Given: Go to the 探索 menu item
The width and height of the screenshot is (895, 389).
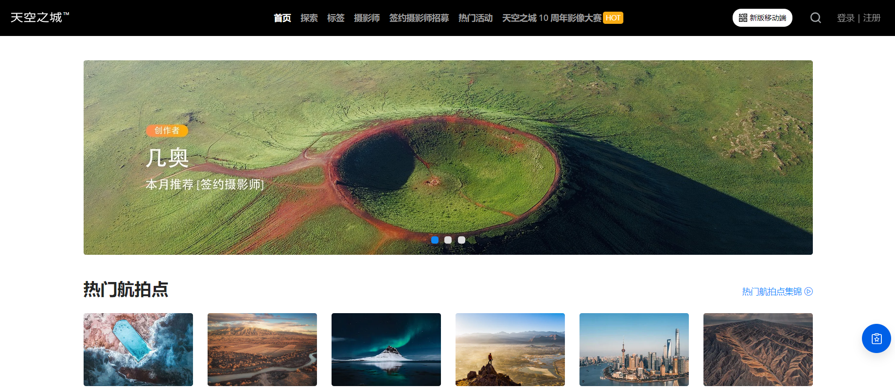Looking at the screenshot, I should [x=309, y=18].
